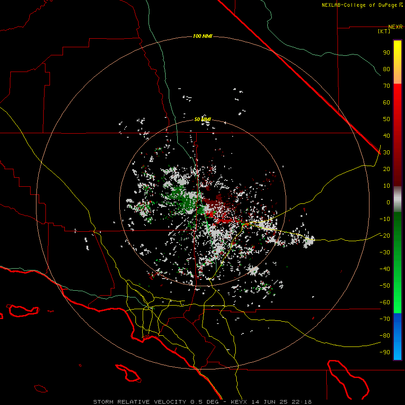Screen dimensions: 405x405
Task: Click the "50 NMI" range ring label
Action: (x=202, y=119)
